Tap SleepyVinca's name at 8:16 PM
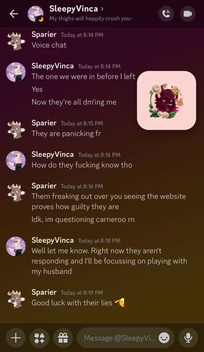 (x=53, y=154)
